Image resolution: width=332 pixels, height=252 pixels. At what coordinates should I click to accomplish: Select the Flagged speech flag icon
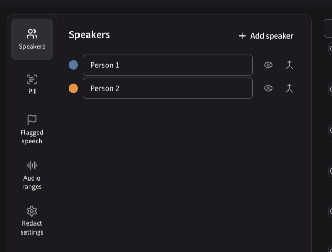(x=32, y=120)
